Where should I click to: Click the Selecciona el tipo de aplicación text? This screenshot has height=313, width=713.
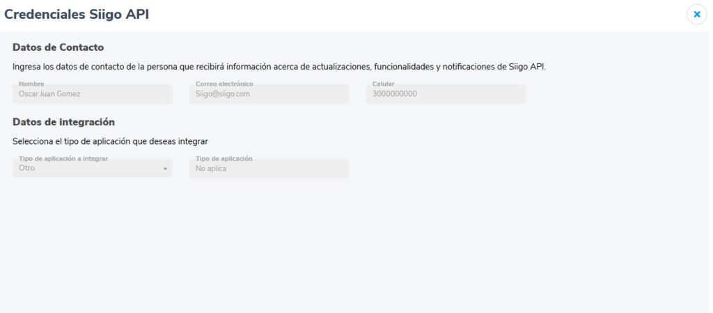[x=110, y=141]
